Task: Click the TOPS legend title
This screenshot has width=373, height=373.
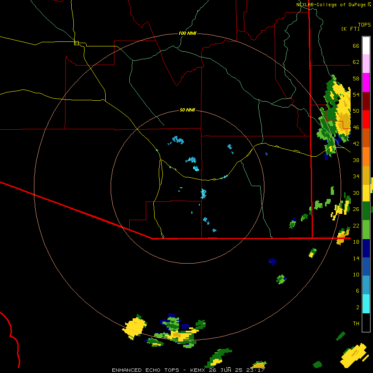Action: tap(364, 24)
